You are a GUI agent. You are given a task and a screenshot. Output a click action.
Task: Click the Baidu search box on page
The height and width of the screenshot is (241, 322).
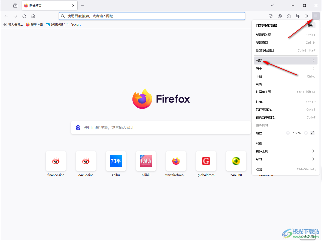point(161,127)
